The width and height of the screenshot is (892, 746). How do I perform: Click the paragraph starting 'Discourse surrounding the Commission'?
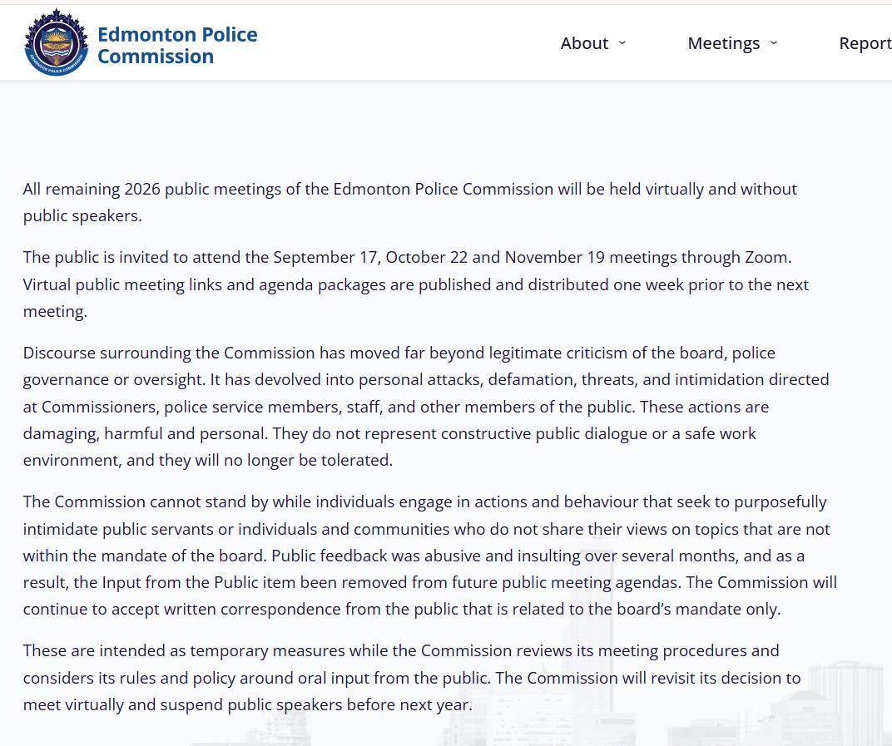coord(425,407)
